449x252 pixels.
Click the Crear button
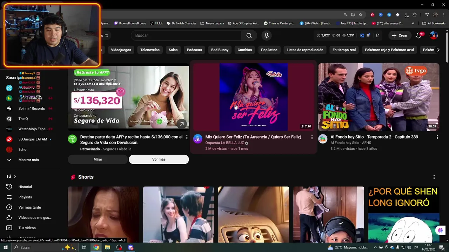pos(400,35)
